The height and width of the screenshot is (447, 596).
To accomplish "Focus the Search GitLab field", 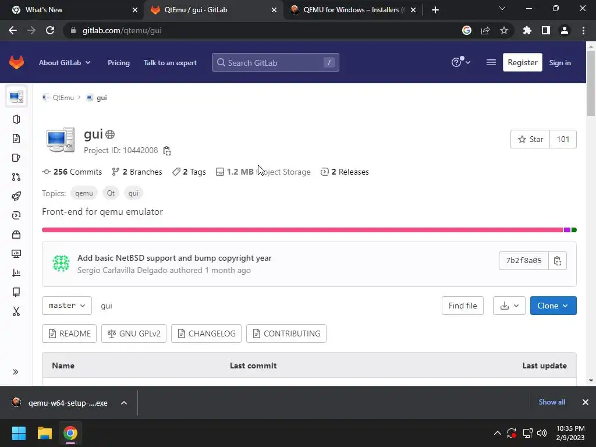I will click(x=275, y=62).
